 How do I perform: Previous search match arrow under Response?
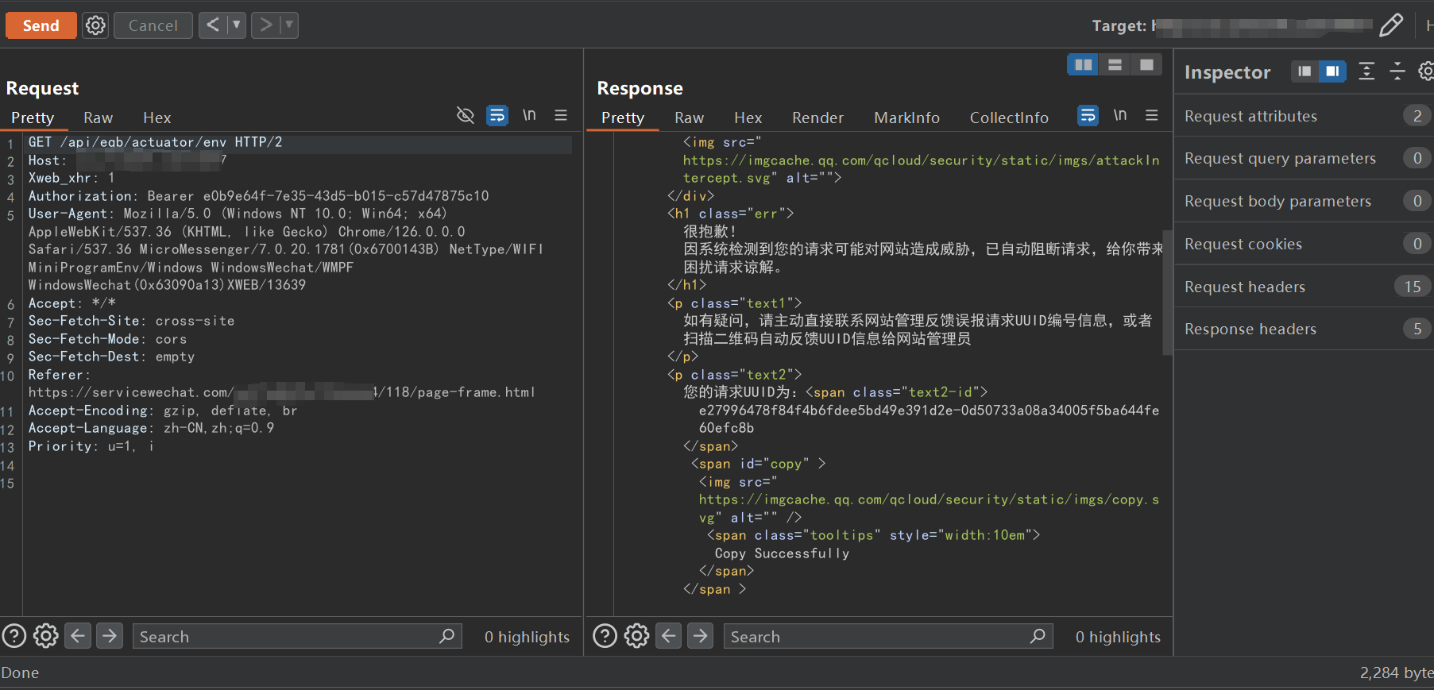669,636
